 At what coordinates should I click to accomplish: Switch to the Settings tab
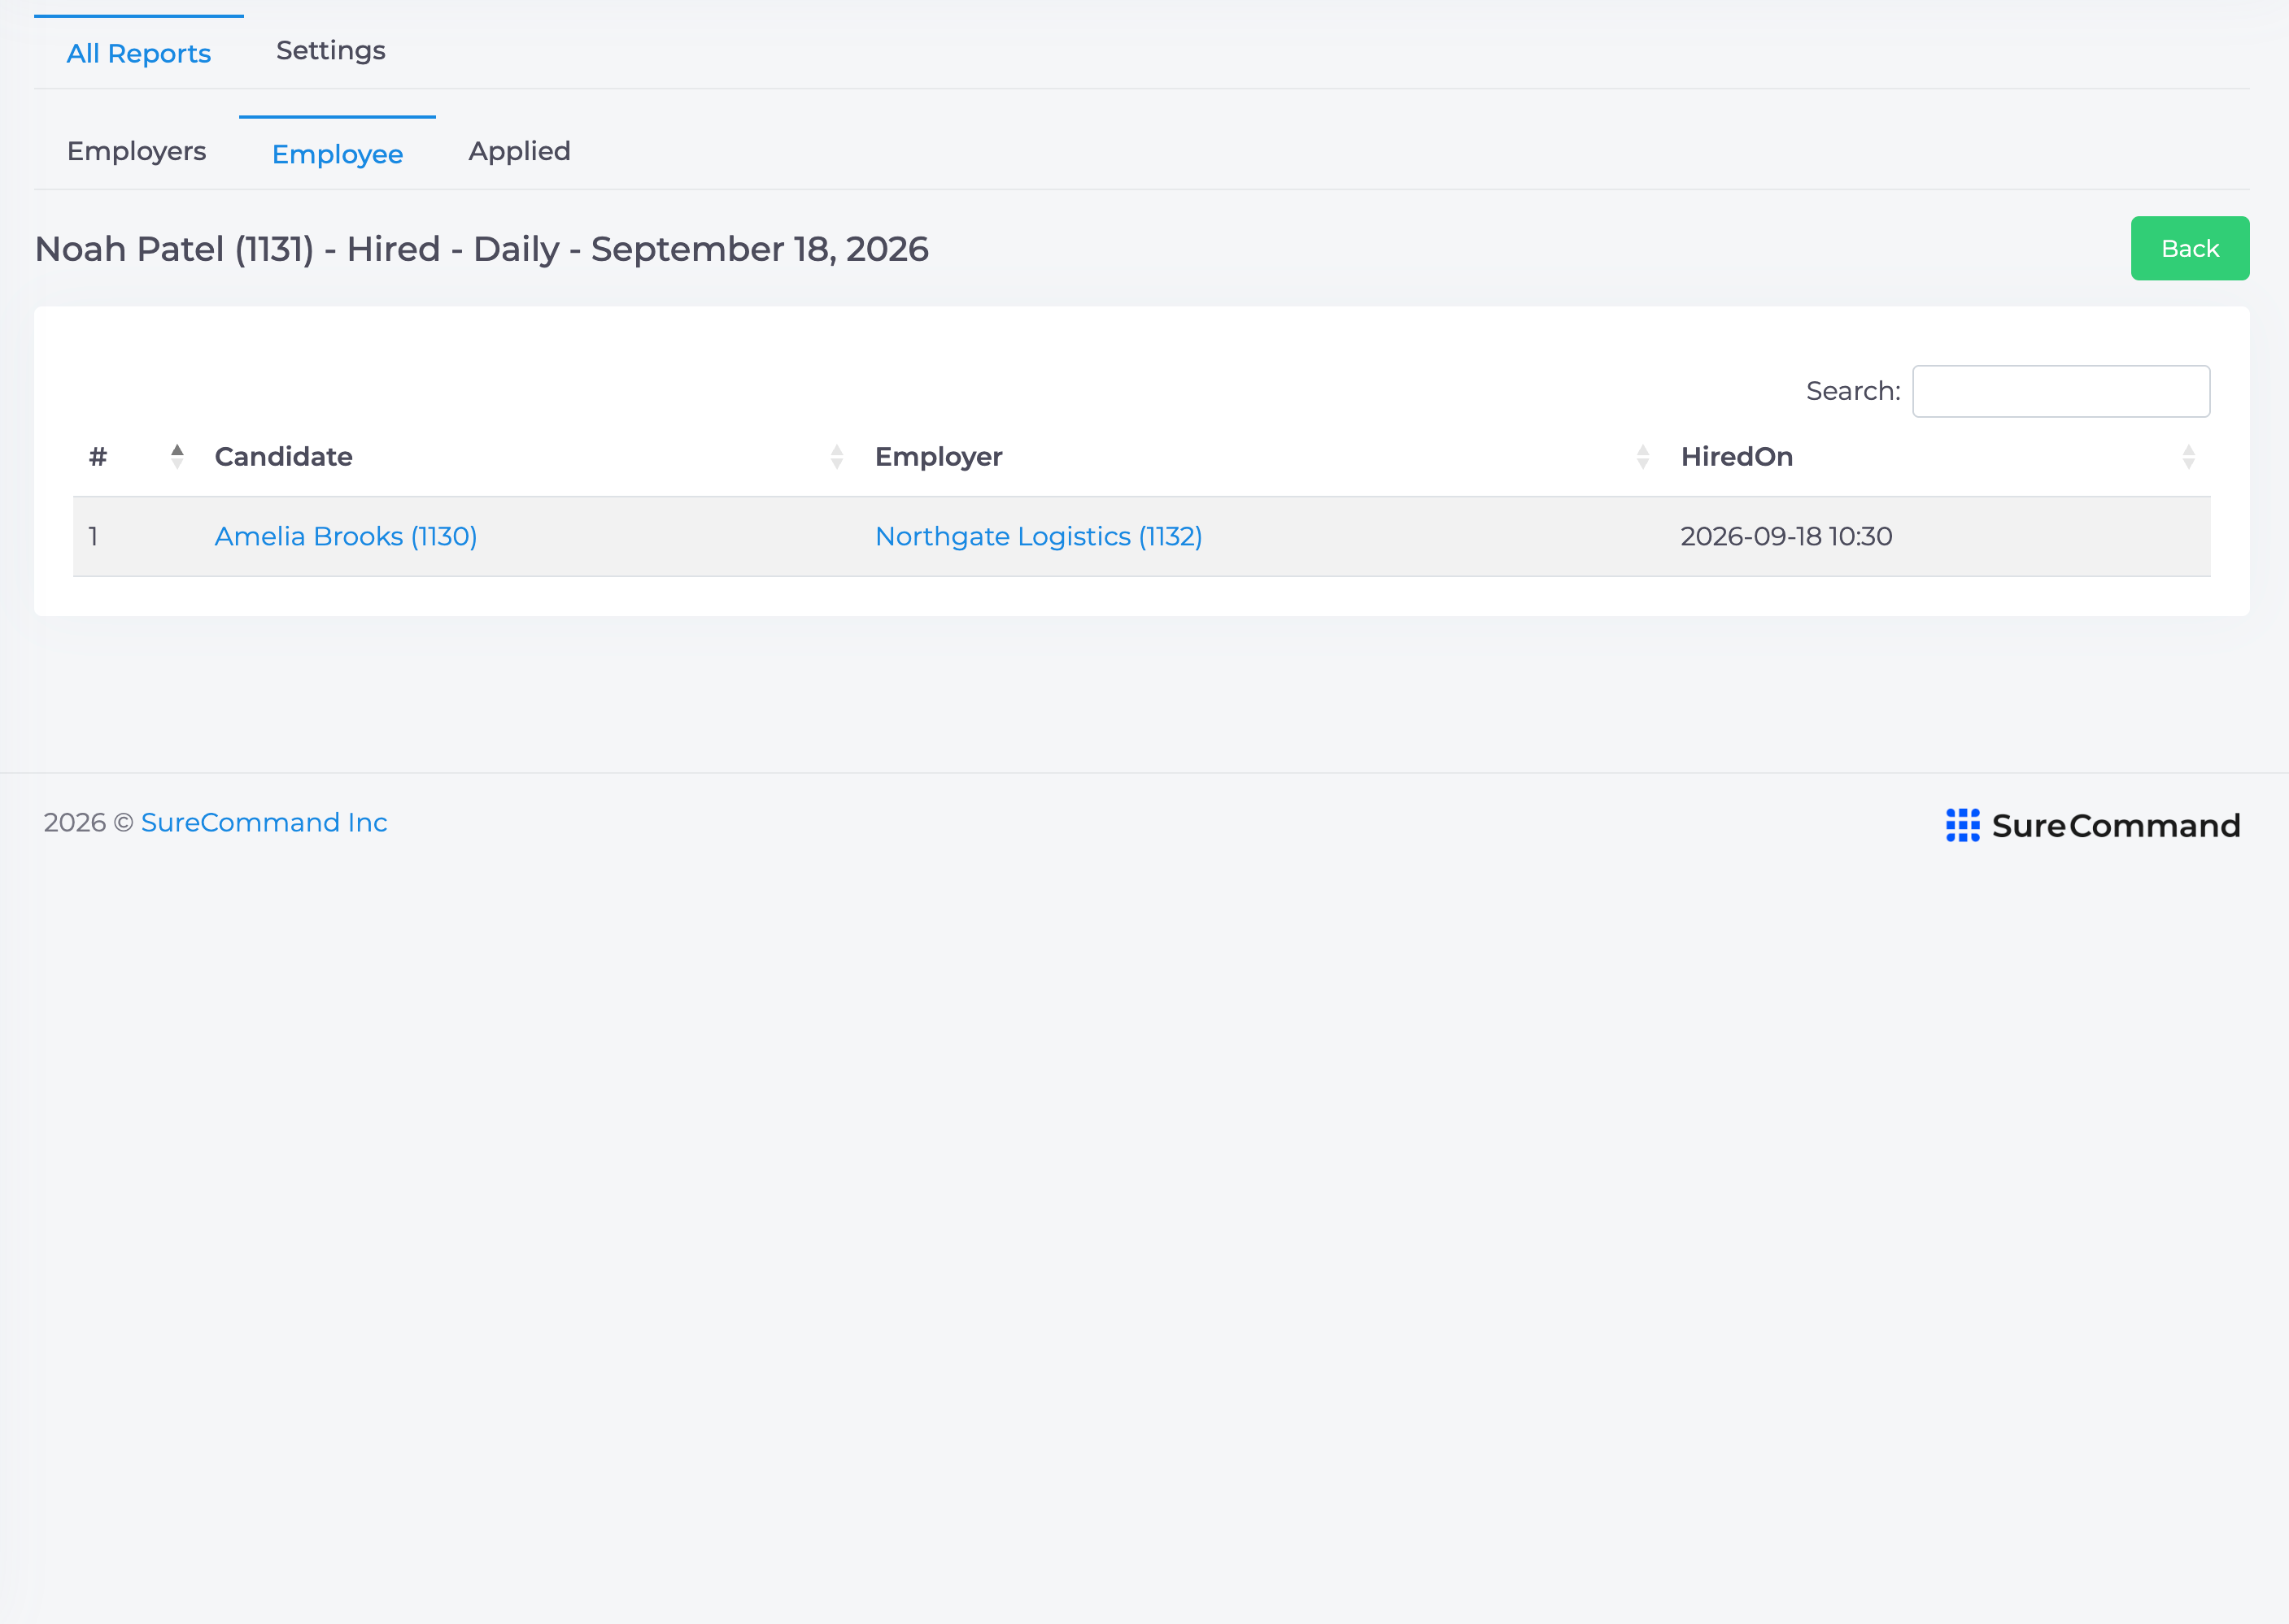[331, 50]
